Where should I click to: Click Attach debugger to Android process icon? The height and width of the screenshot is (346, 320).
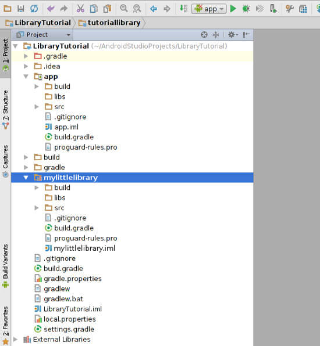pyautogui.click(x=273, y=9)
